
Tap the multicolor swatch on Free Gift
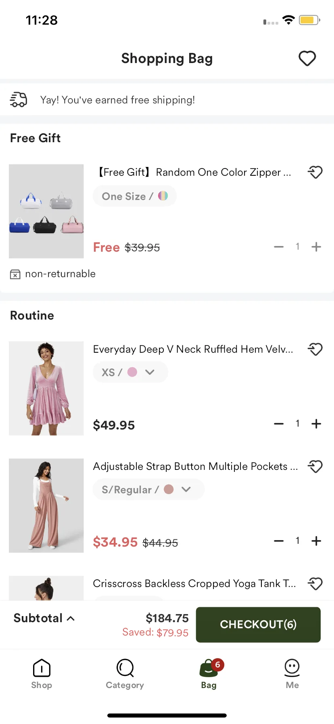pyautogui.click(x=163, y=196)
